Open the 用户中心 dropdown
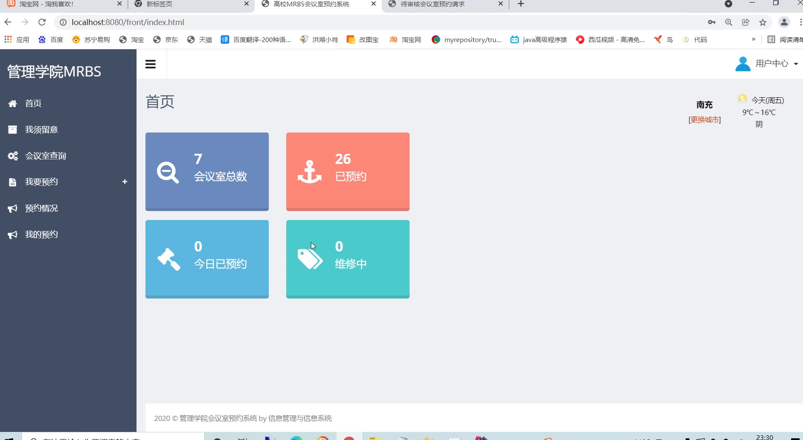The width and height of the screenshot is (803, 440). click(x=766, y=64)
